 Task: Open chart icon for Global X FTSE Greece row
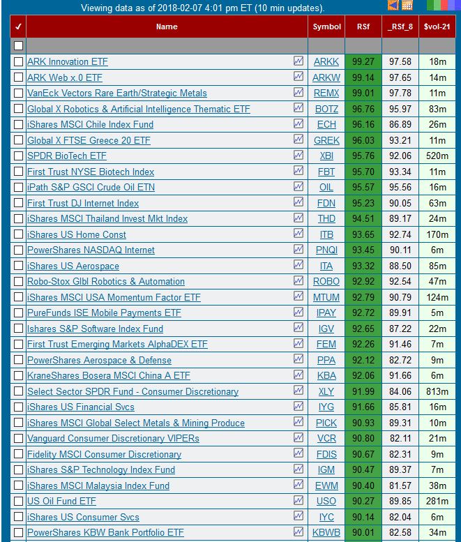click(298, 140)
